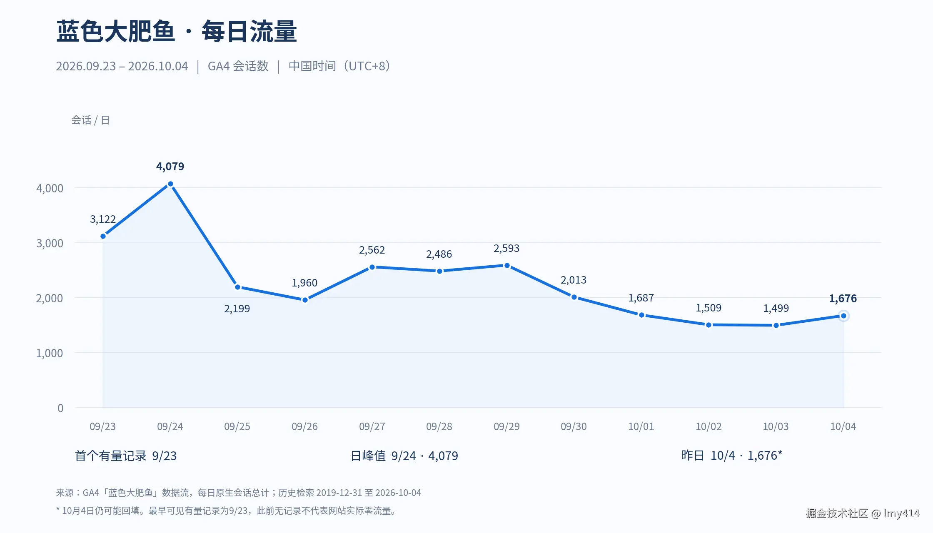The image size is (933, 533).
Task: Click the 1,960 value label
Action: [x=304, y=283]
